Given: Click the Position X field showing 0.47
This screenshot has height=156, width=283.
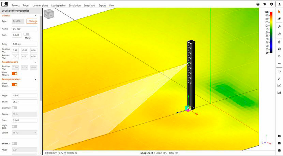Looking at the screenshot, I should (x=15, y=50).
